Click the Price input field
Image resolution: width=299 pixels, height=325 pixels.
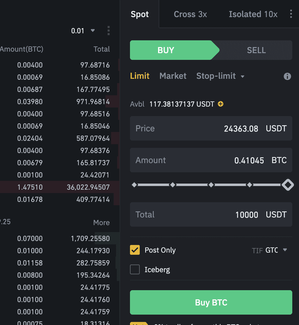211,128
